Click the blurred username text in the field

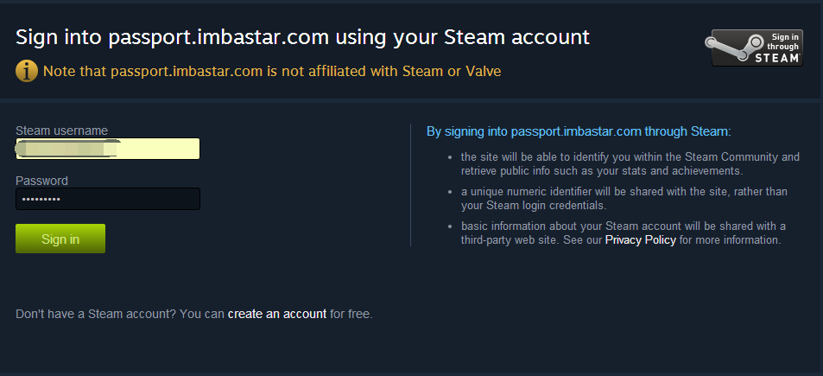click(67, 149)
